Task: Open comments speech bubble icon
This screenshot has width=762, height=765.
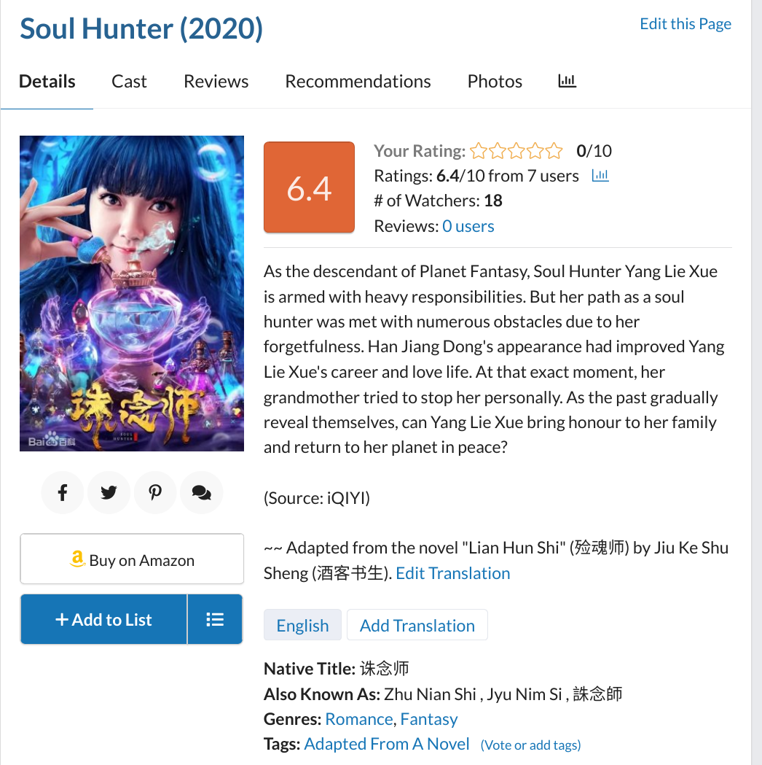Action: 201,492
